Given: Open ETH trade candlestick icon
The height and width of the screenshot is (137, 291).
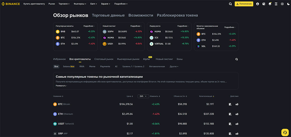Looking at the screenshot, I should coord(237,114).
